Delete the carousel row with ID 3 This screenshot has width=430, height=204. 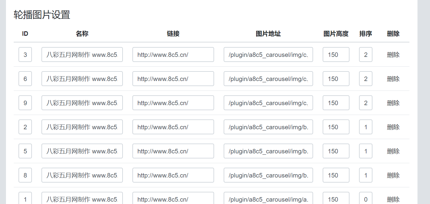pyautogui.click(x=393, y=54)
